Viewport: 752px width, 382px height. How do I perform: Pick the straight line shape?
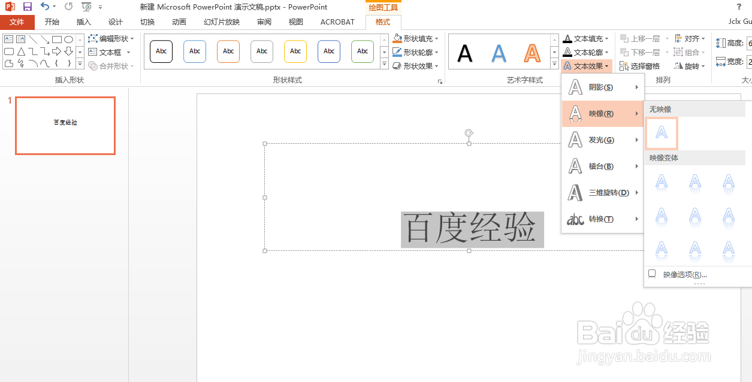(x=33, y=40)
